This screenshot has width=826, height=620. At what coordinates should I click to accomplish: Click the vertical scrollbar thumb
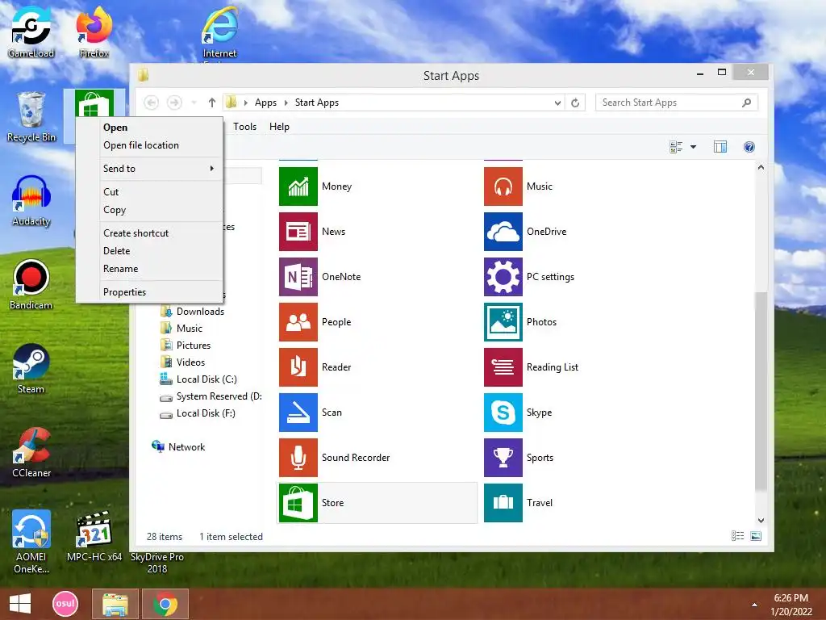(761, 392)
